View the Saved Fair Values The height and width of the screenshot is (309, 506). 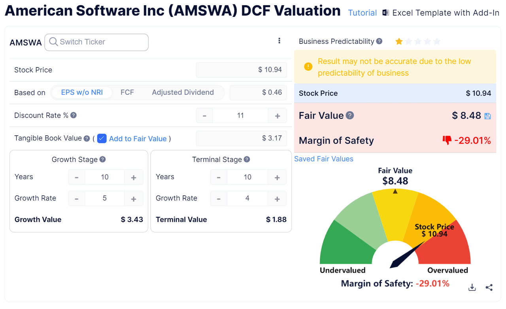(323, 159)
